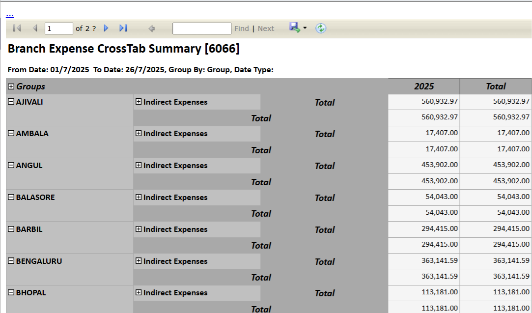Click the next page arrow
The width and height of the screenshot is (532, 313).
click(x=106, y=28)
